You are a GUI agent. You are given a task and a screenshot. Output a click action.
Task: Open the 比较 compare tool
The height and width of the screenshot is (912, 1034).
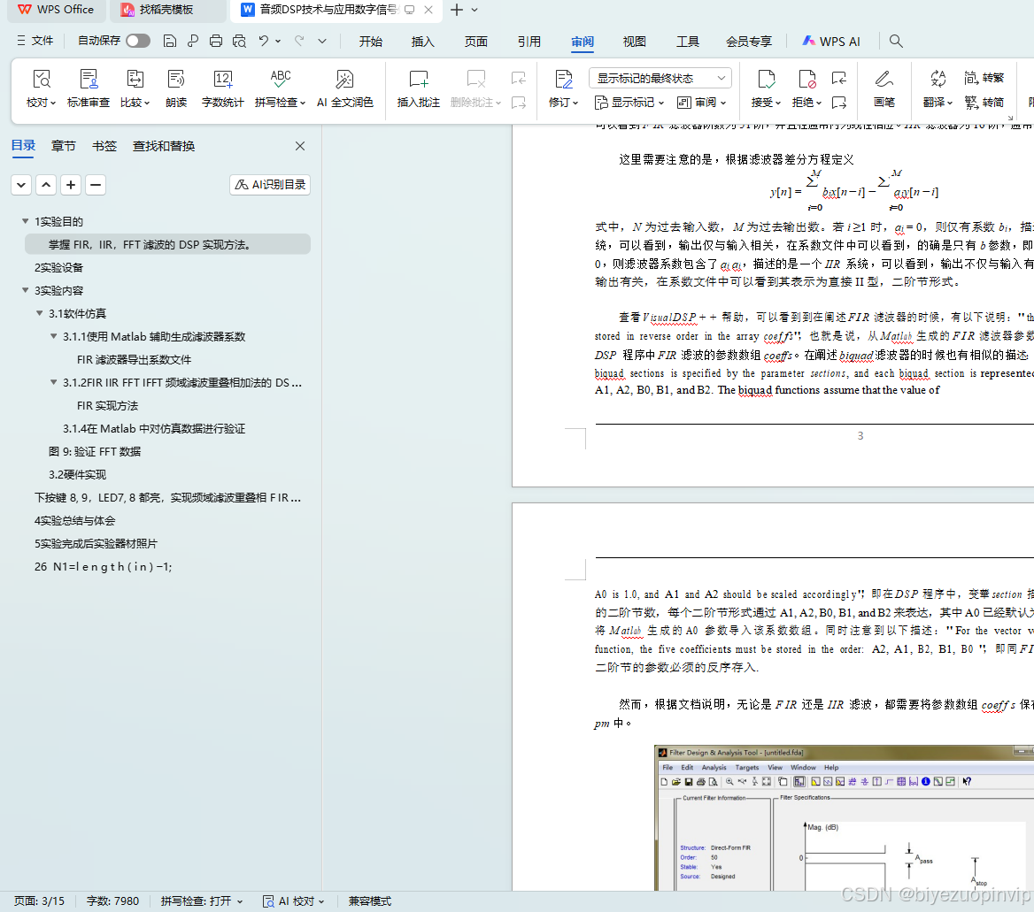135,88
